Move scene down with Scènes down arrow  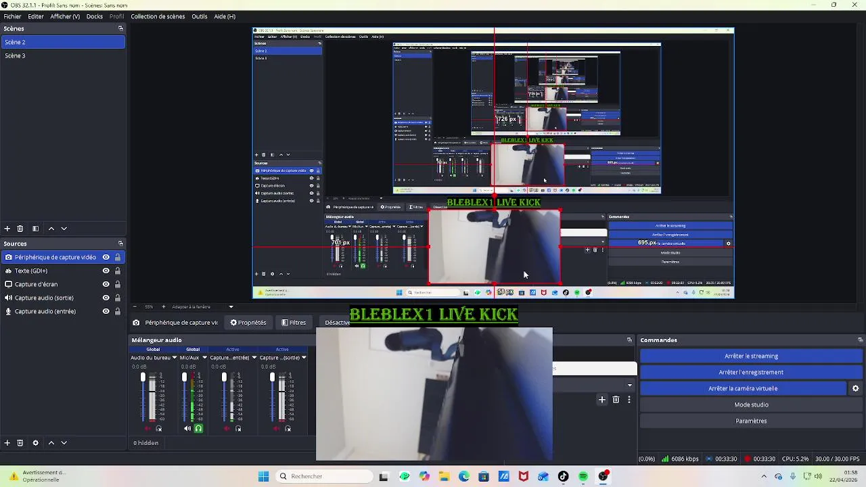64,229
